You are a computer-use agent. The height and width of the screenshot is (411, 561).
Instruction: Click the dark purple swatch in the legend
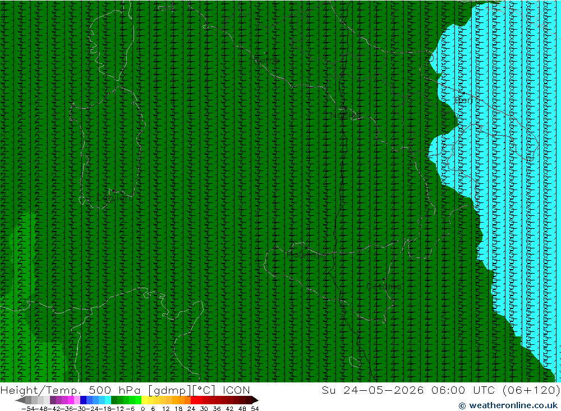point(53,400)
